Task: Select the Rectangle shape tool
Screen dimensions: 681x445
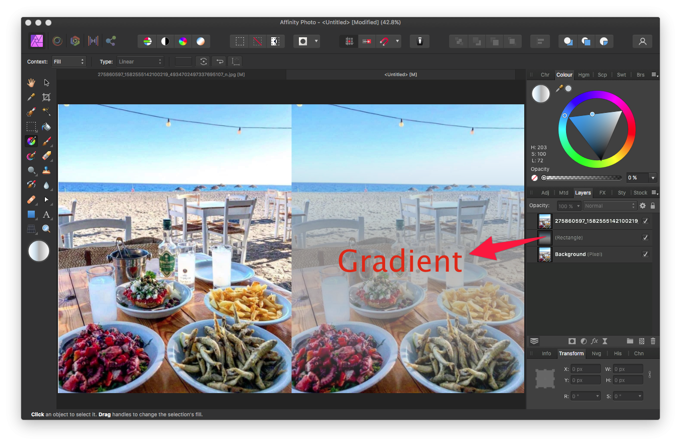Action: (31, 215)
